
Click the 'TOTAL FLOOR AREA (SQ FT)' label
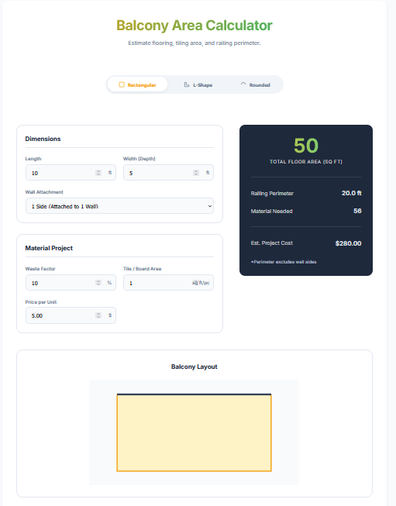pos(306,162)
